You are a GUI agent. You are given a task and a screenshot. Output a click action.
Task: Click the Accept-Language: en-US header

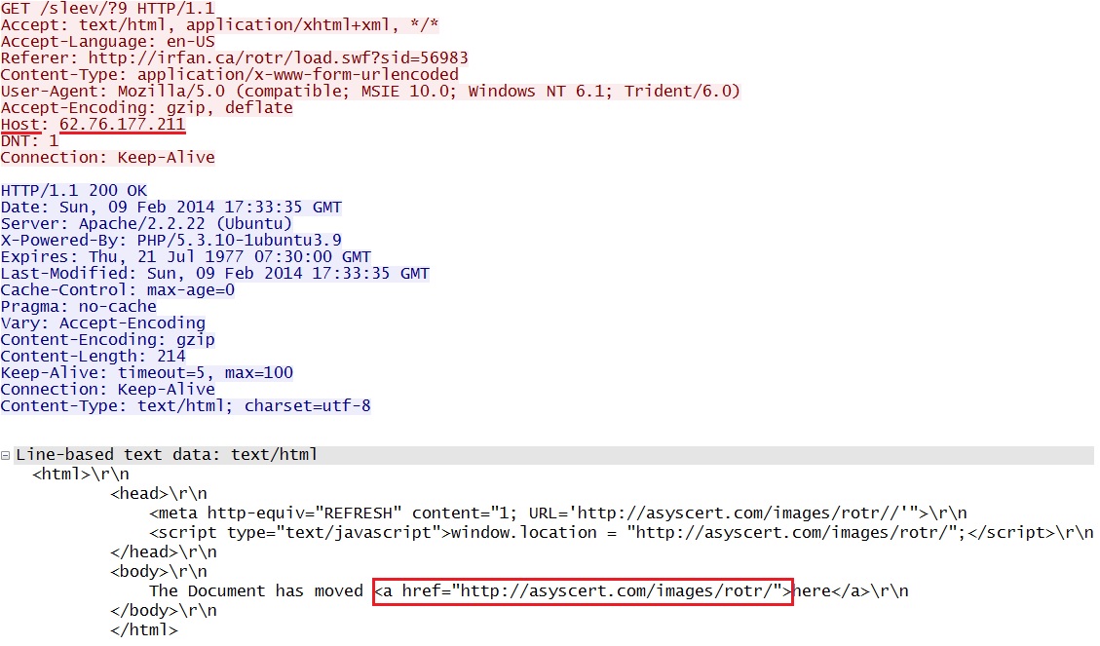[x=107, y=41]
